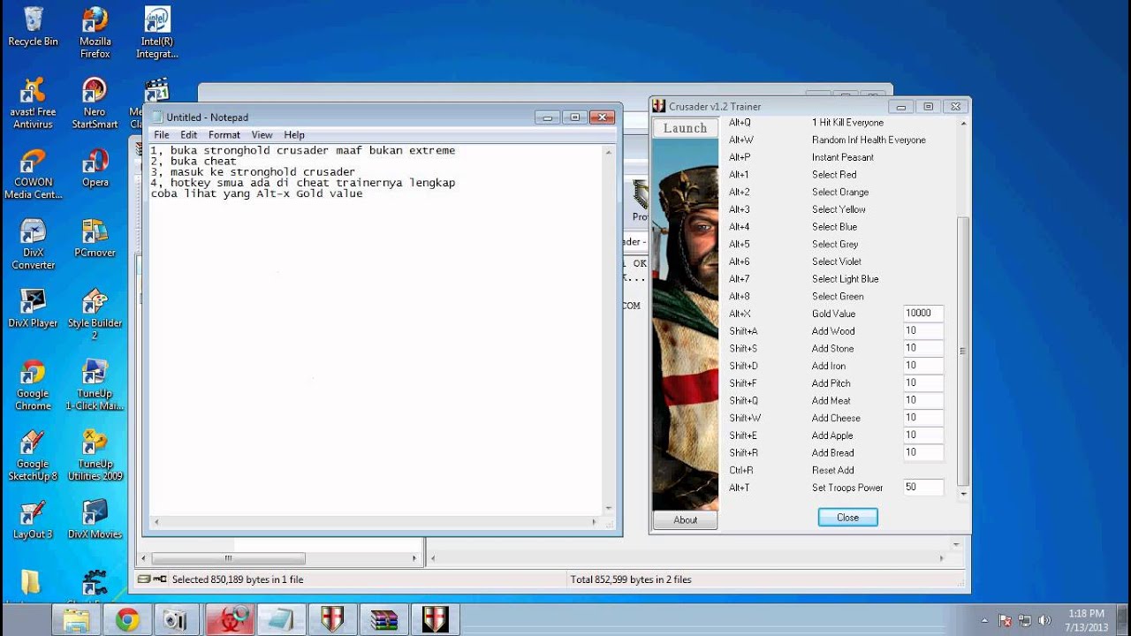The image size is (1131, 636).
Task: Click the Add Meat value field
Action: 923,400
